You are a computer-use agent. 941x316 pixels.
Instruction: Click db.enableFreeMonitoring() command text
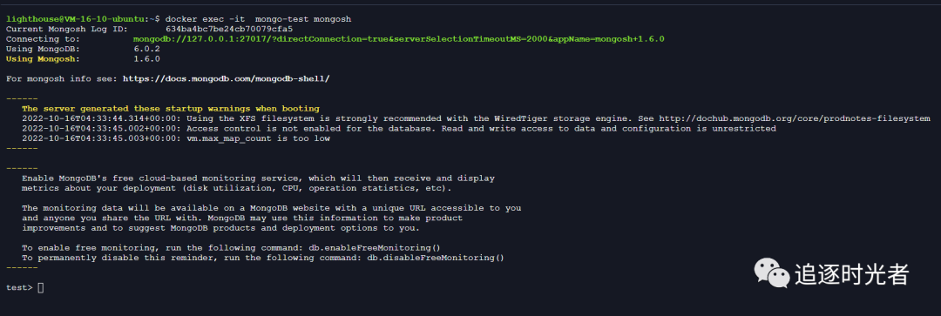(x=404, y=247)
